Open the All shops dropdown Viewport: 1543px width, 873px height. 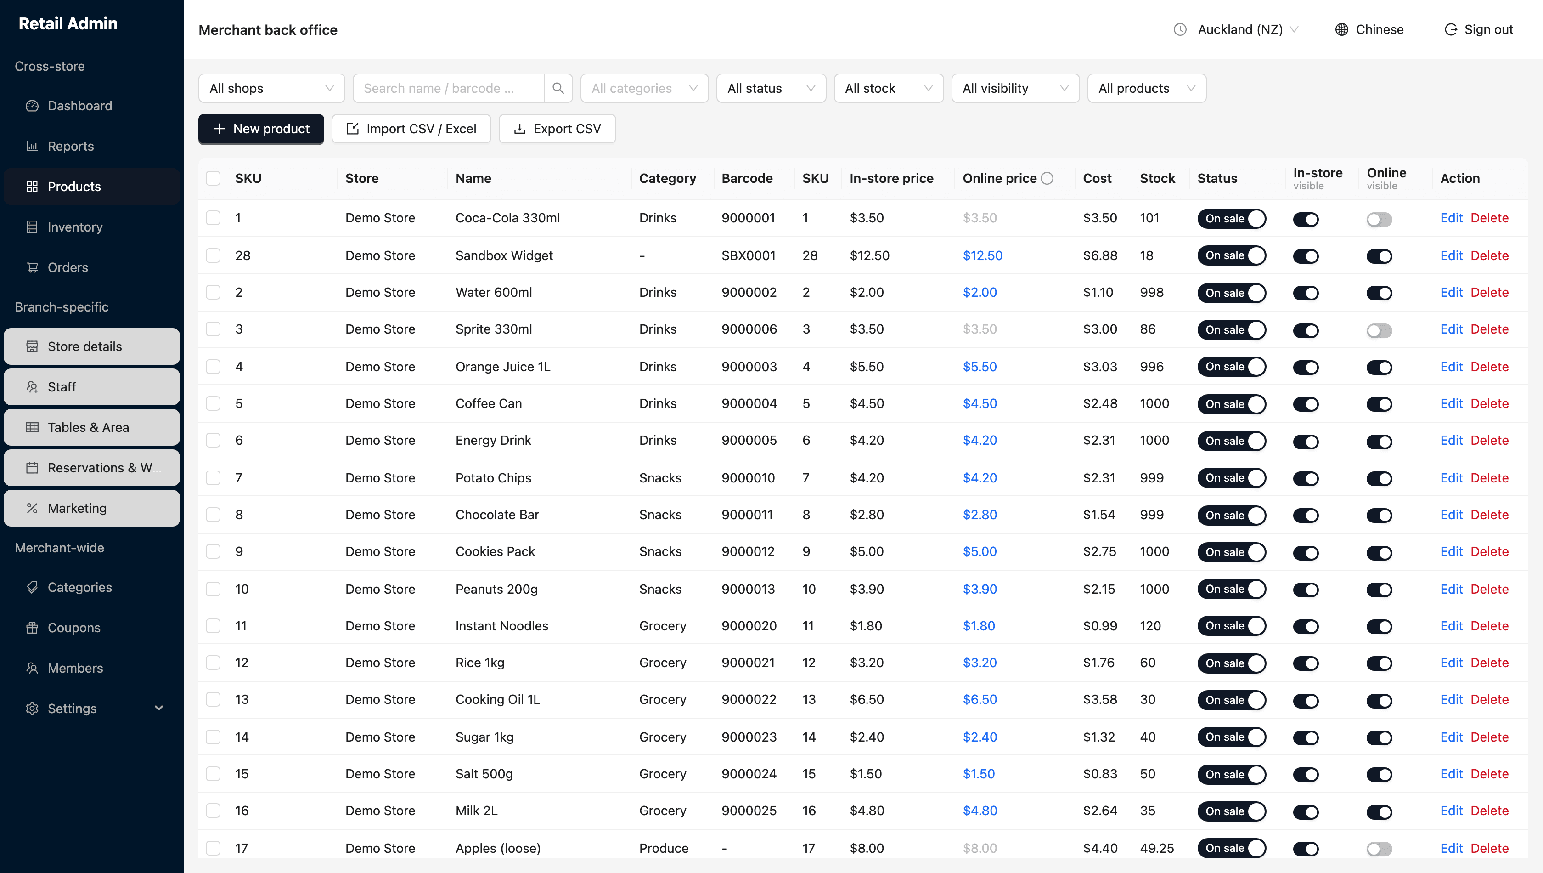click(x=271, y=88)
